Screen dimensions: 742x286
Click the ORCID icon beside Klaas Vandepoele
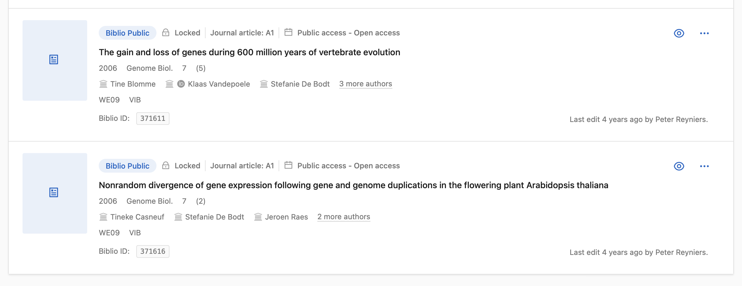click(x=181, y=84)
